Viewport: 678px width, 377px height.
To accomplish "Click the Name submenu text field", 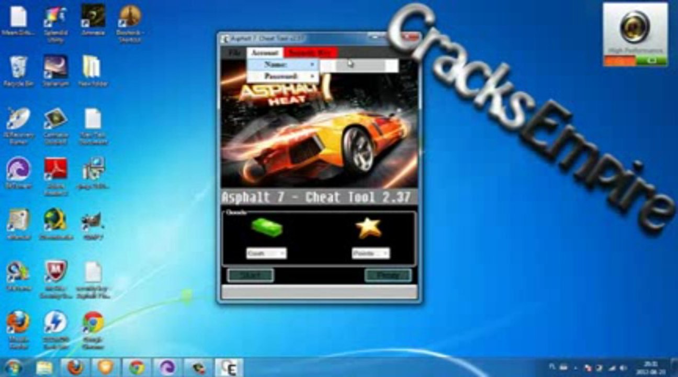I will [359, 65].
